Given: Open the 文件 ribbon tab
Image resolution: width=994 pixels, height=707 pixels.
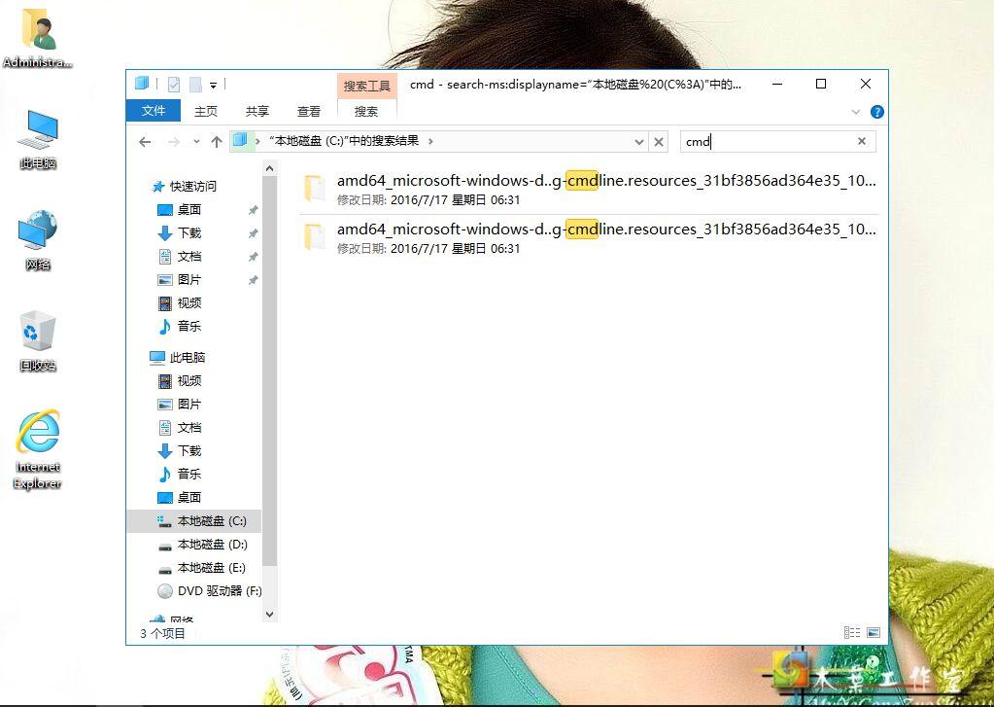Looking at the screenshot, I should click(154, 111).
